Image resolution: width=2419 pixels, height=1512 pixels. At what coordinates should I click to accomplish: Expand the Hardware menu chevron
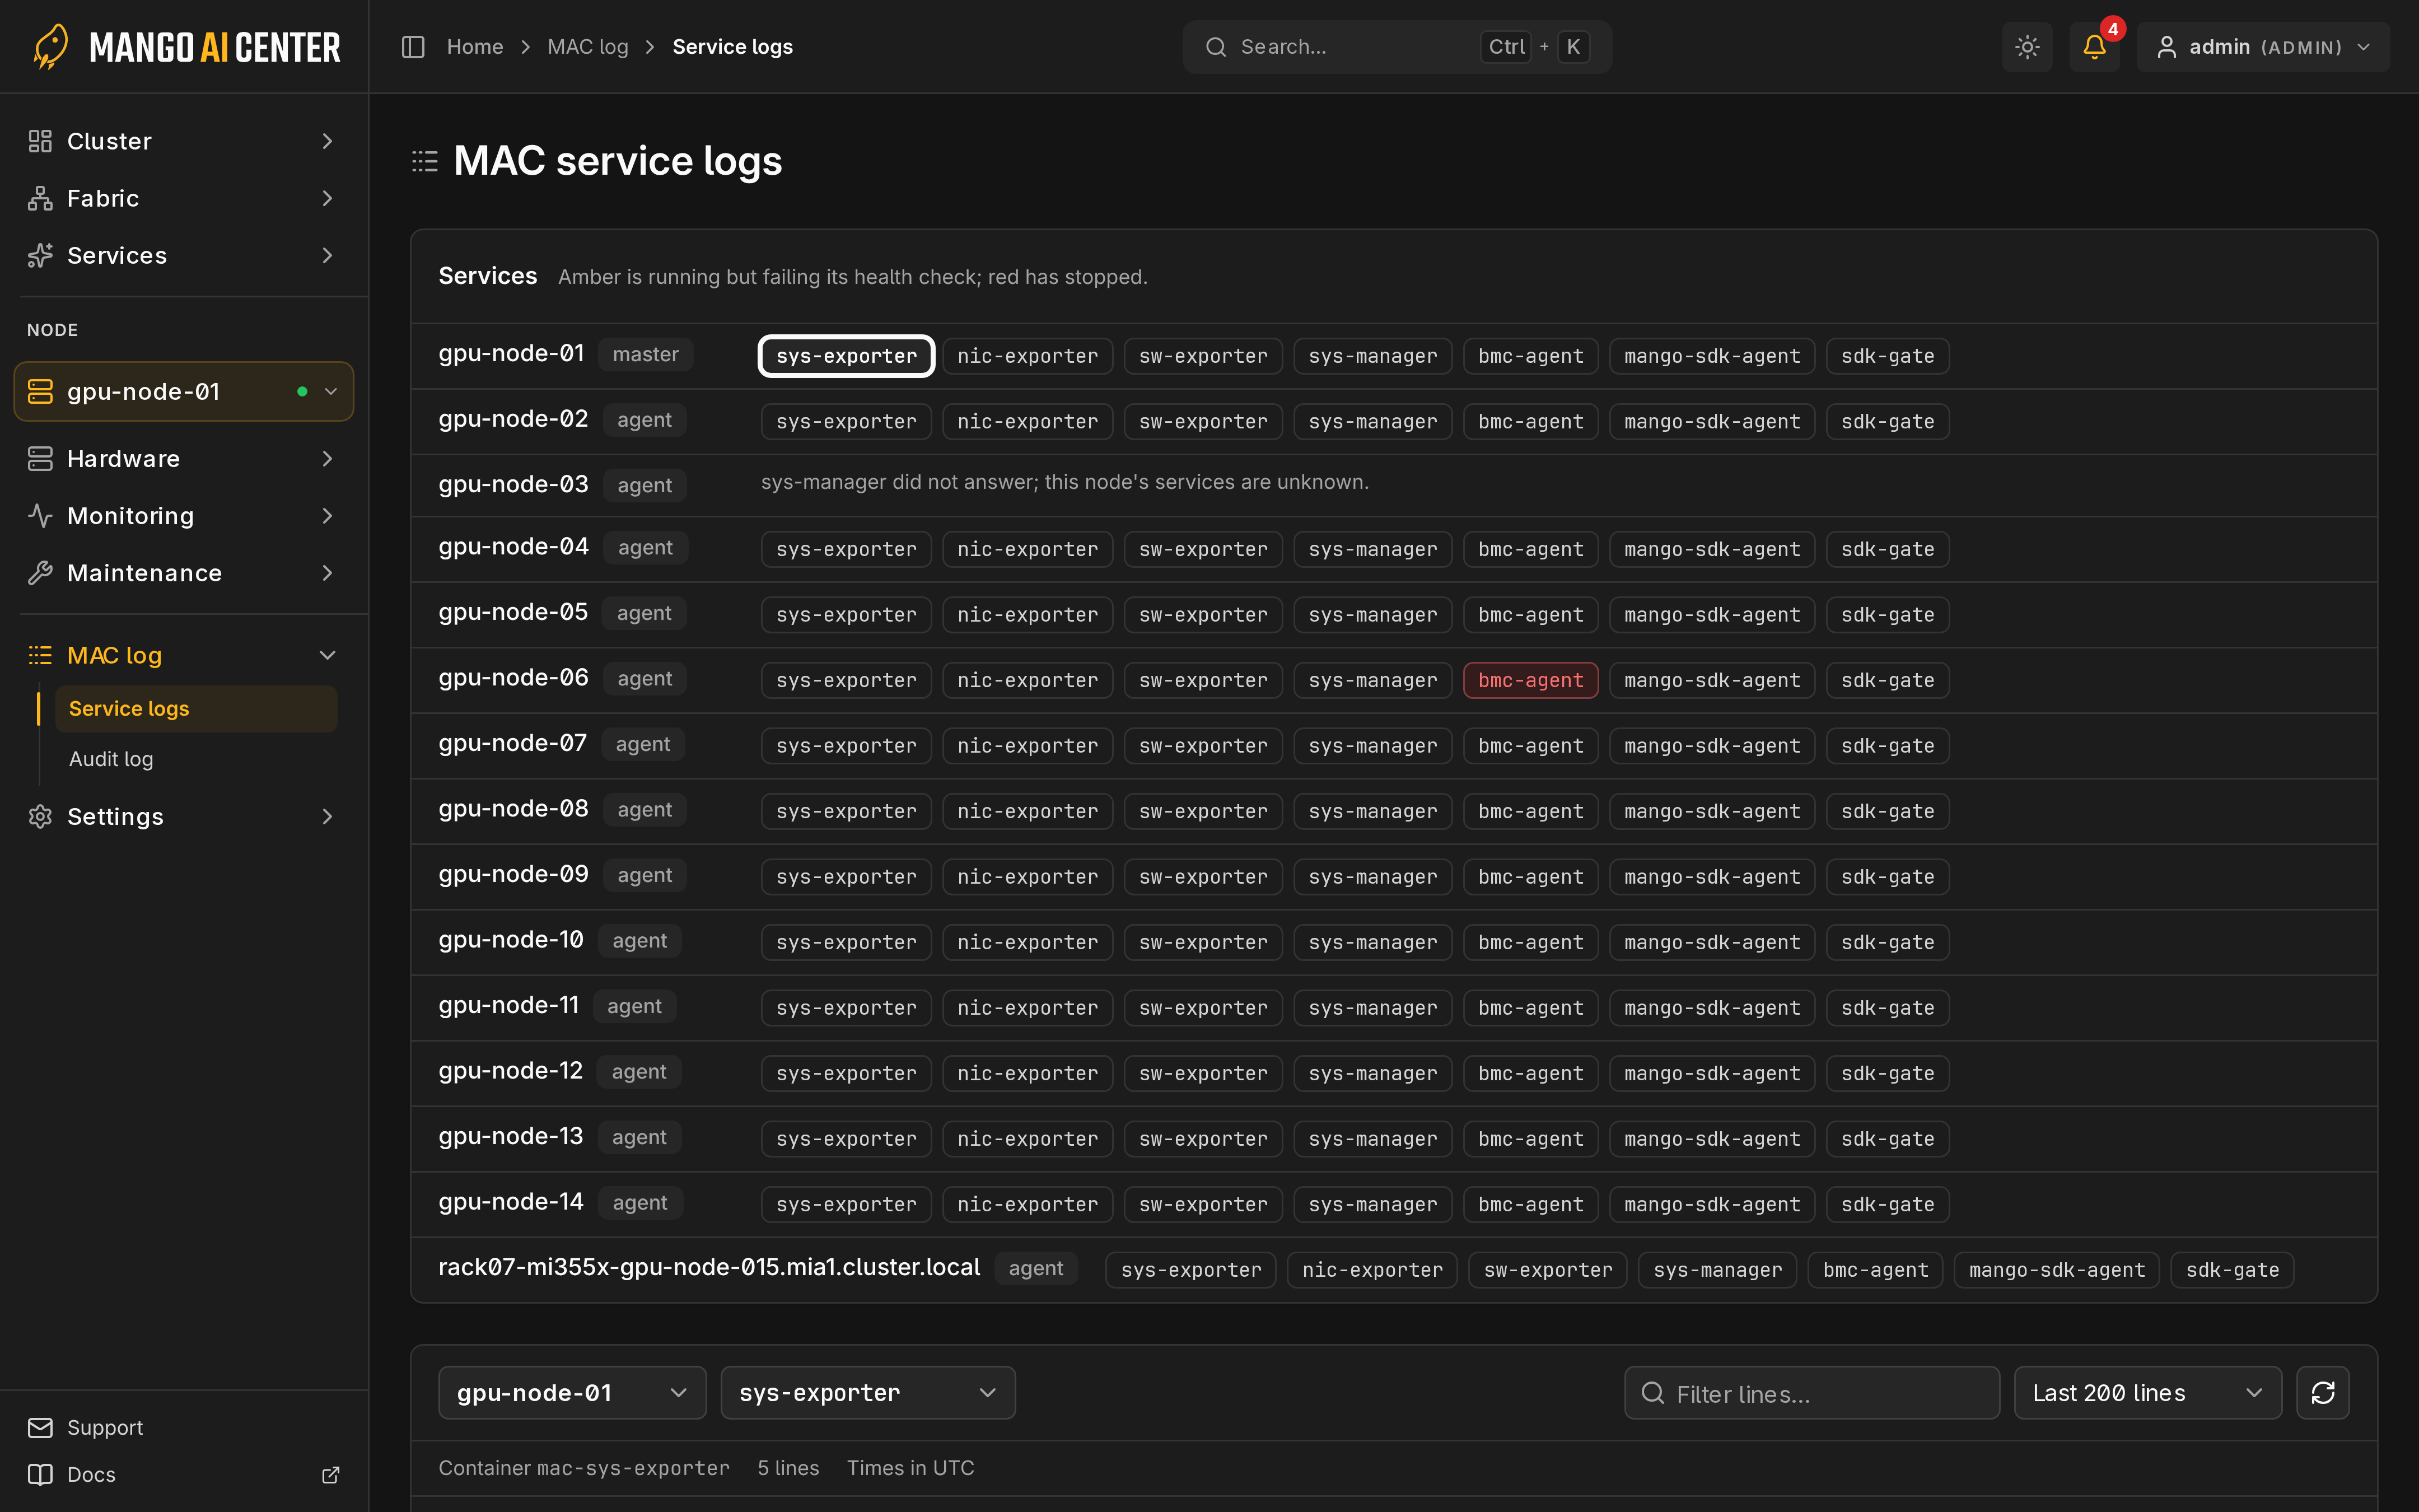327,458
